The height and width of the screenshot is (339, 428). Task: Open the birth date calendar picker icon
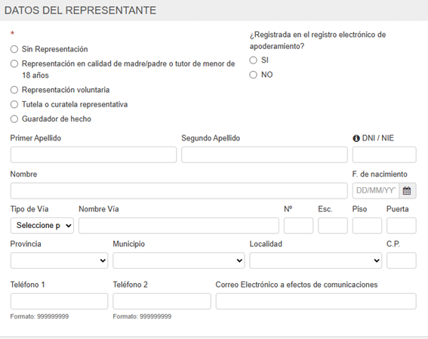coord(407,190)
